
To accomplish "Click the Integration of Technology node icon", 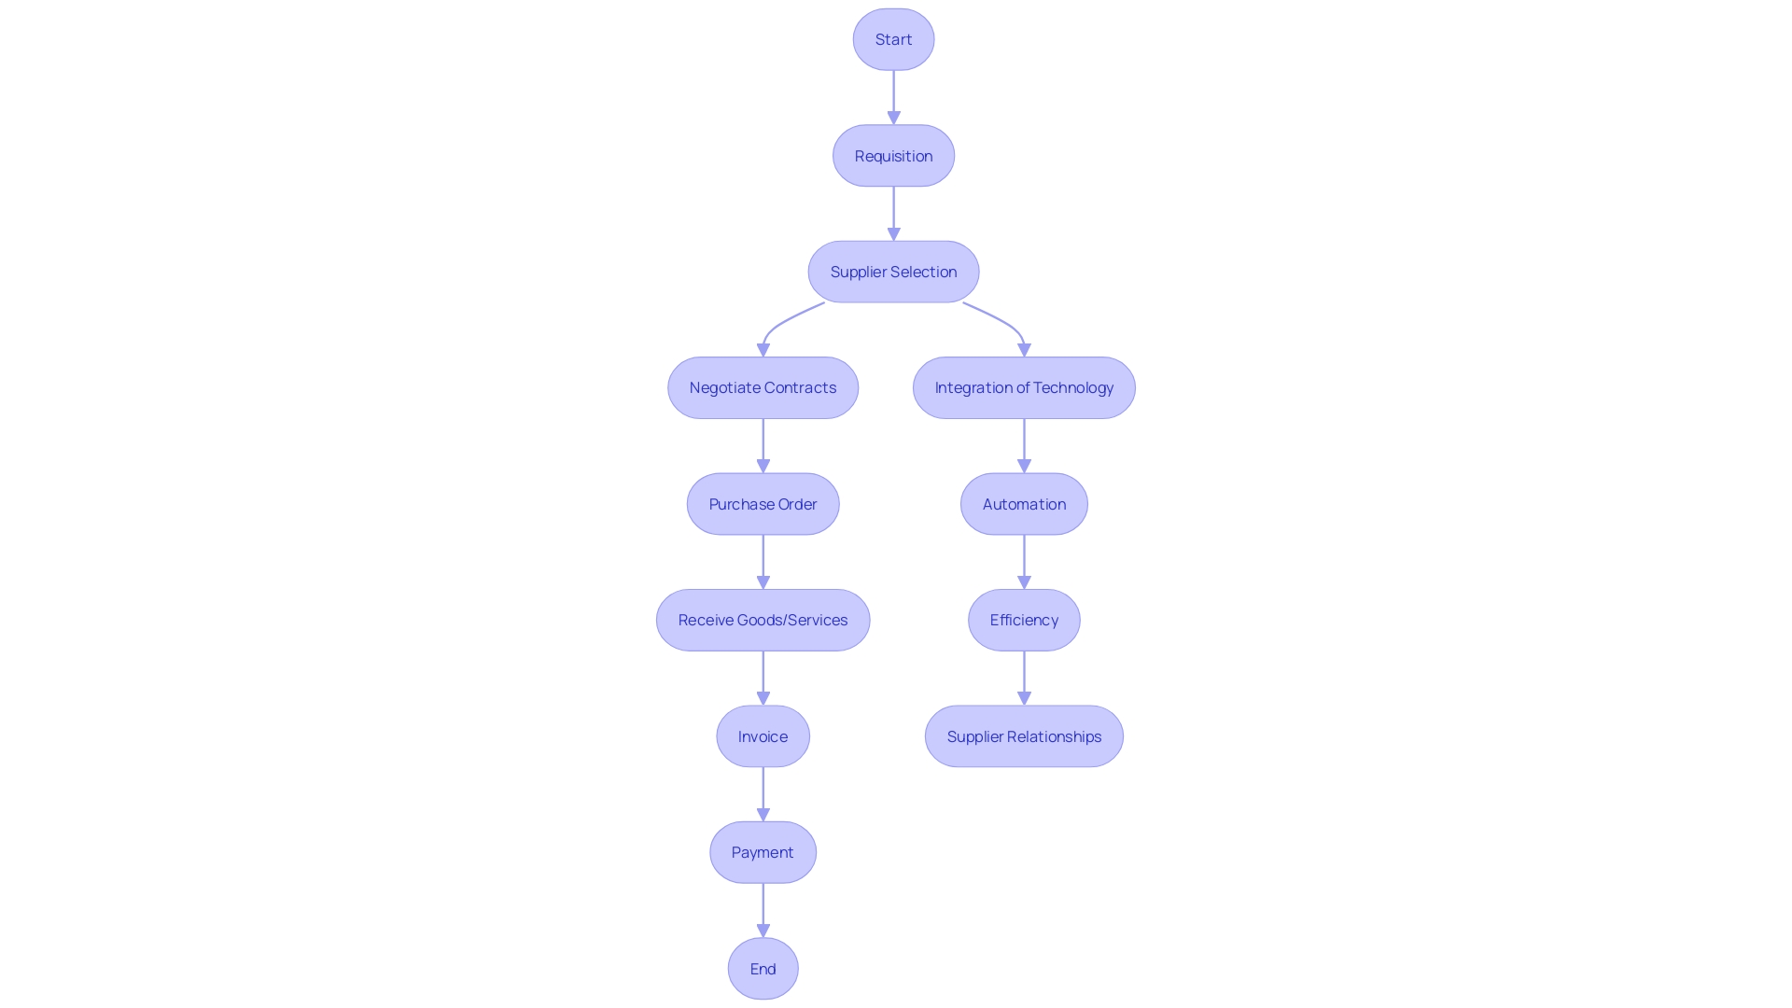I will tap(1024, 386).
